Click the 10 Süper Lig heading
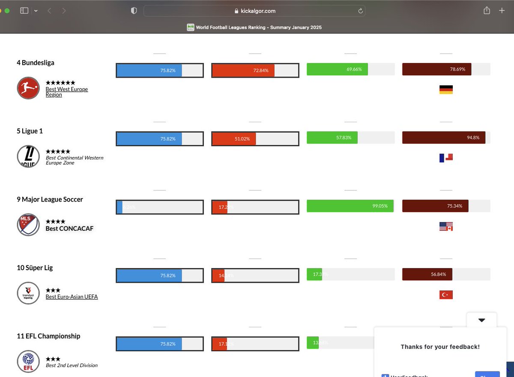This screenshot has width=514, height=377. [x=35, y=268]
